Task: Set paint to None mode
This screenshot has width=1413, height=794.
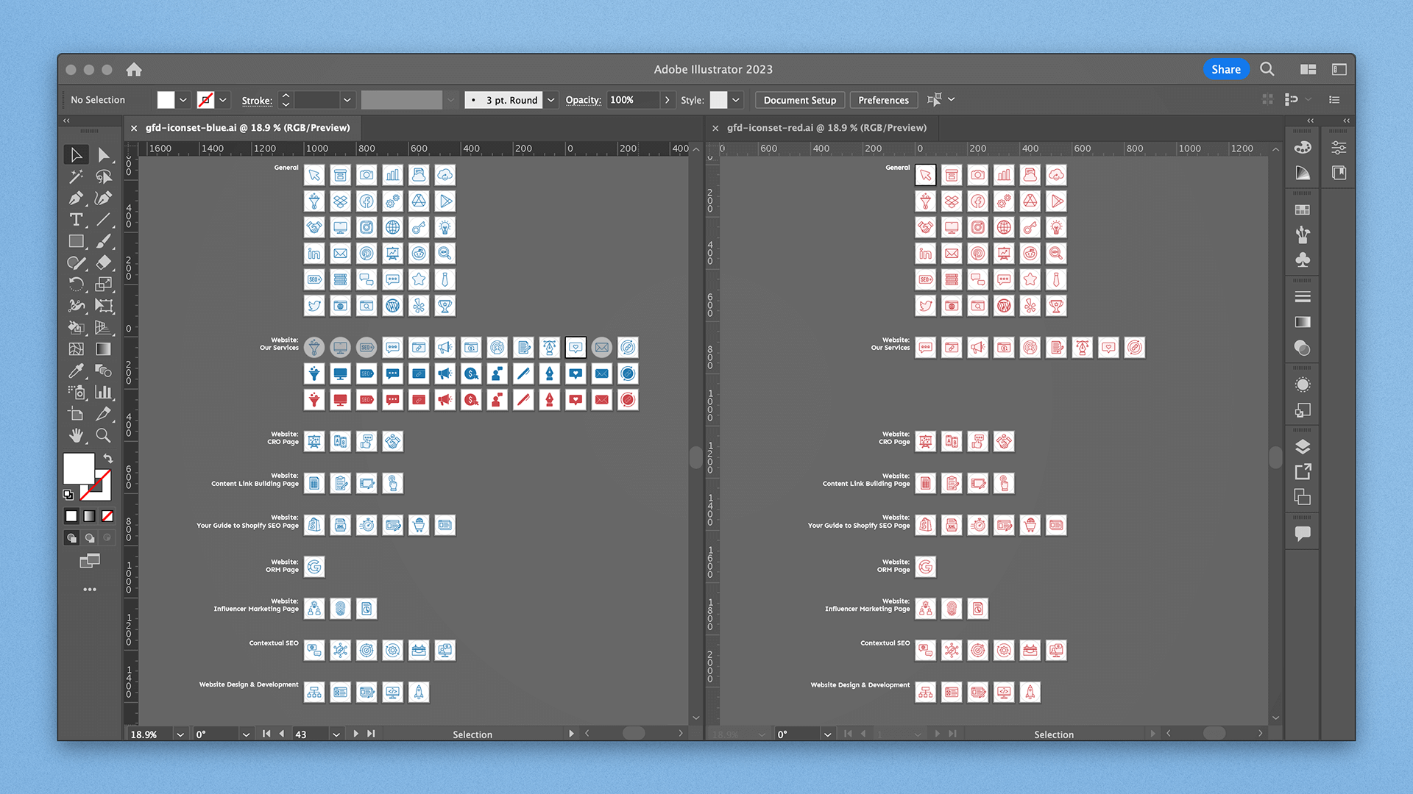Action: coord(107,516)
